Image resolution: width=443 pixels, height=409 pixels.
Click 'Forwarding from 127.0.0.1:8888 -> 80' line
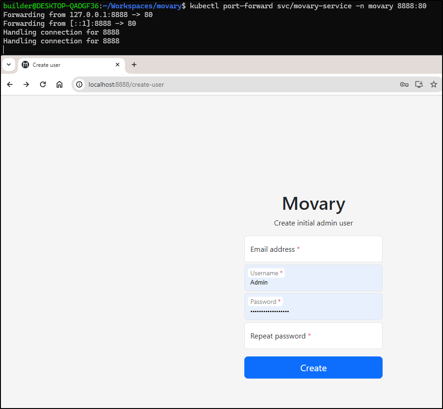tap(78, 15)
